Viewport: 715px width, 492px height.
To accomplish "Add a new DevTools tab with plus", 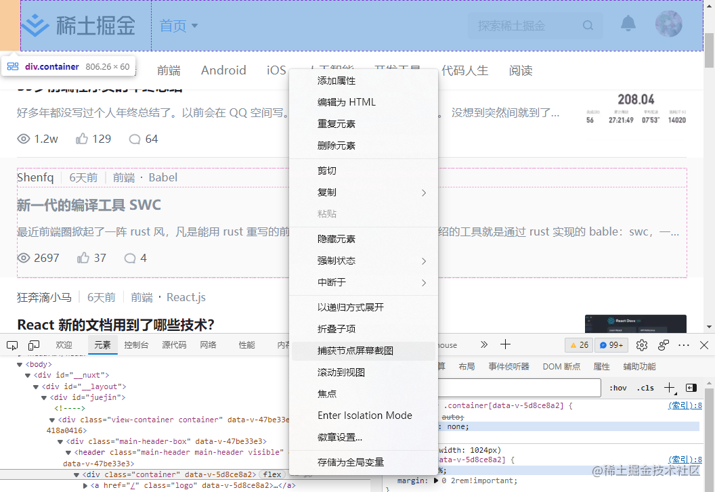I will [505, 344].
